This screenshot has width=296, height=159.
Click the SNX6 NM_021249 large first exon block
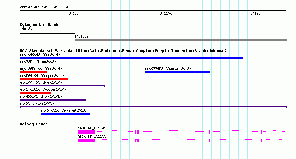87,132
